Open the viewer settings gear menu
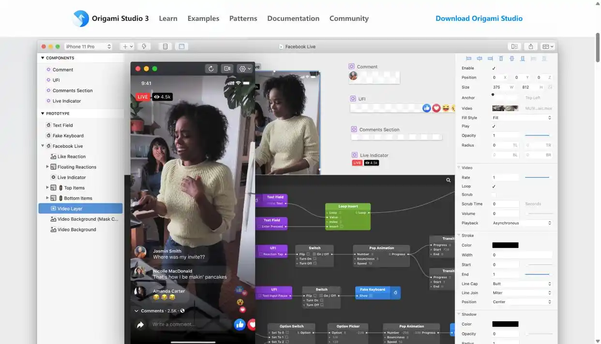The width and height of the screenshot is (601, 344). coord(244,69)
